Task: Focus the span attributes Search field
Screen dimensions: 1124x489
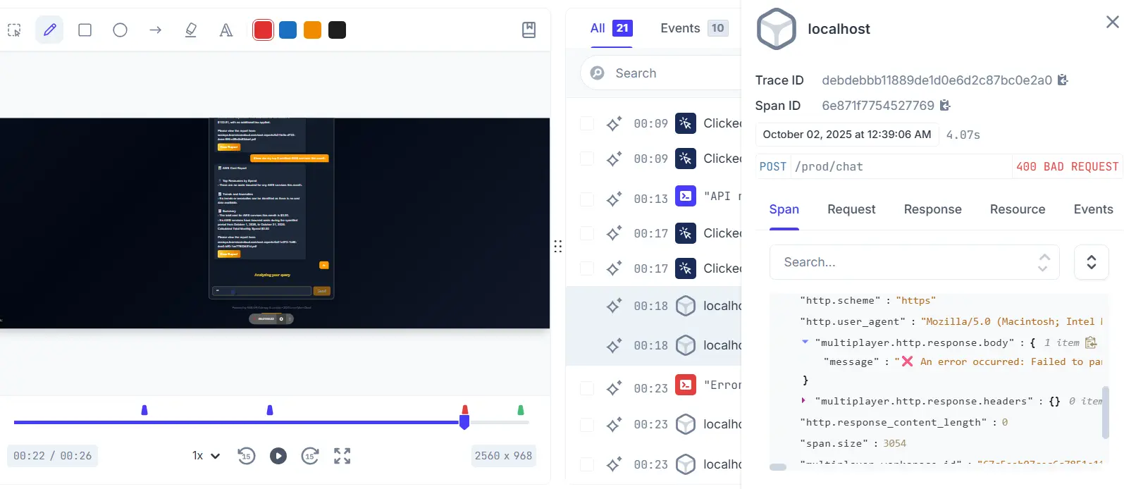Action: coord(915,262)
